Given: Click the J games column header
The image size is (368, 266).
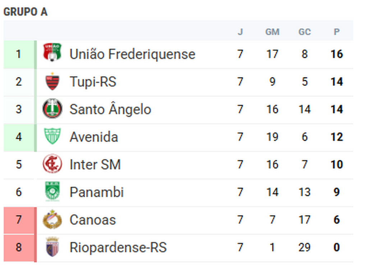Looking at the screenshot, I should coord(240,32).
